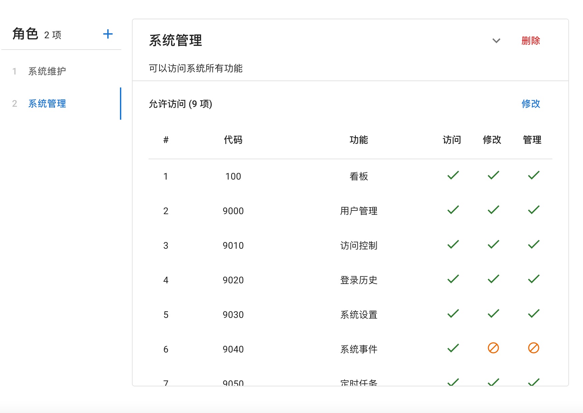Click 管理 checkmark in 登录历史 row

click(534, 279)
